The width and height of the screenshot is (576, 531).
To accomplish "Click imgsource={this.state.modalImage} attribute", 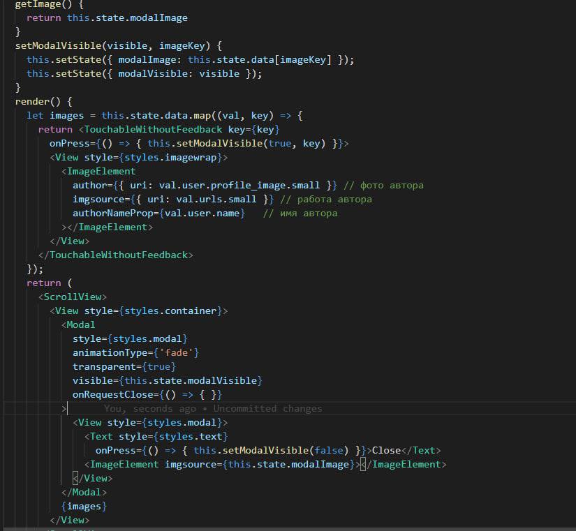I will click(260, 465).
